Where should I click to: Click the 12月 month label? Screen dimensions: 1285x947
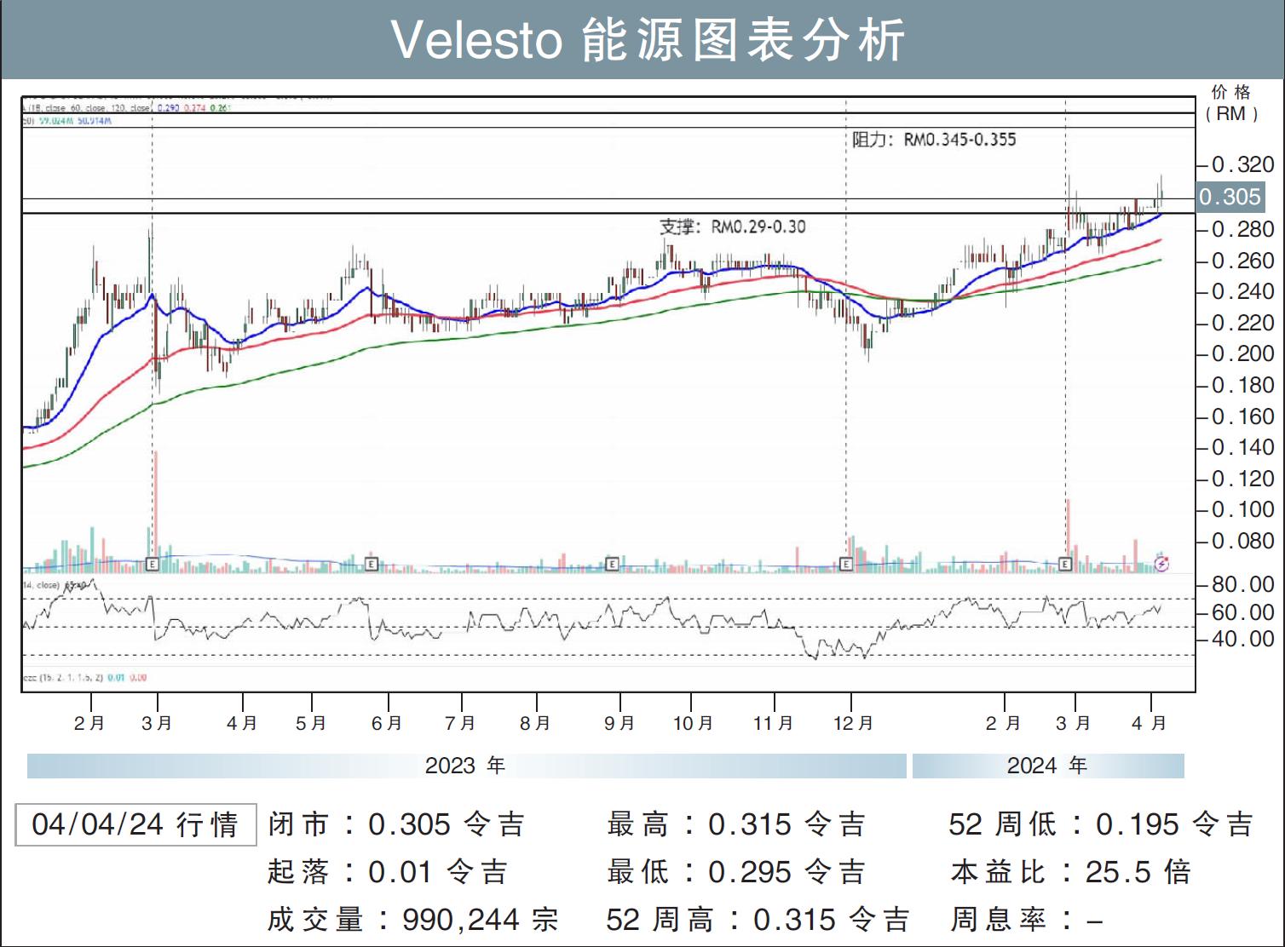[x=853, y=723]
